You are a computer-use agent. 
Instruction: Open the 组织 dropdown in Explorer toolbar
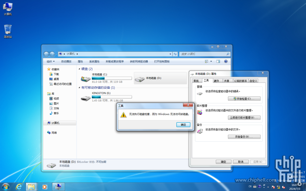[x=51, y=61]
